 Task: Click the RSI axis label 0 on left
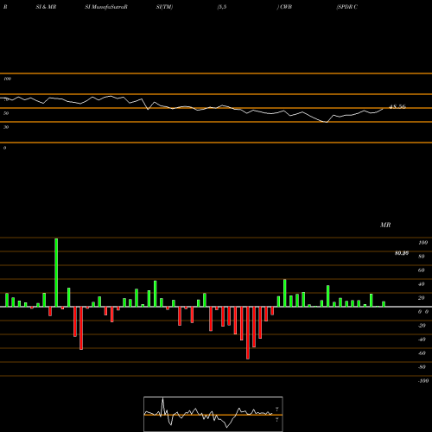(4, 148)
